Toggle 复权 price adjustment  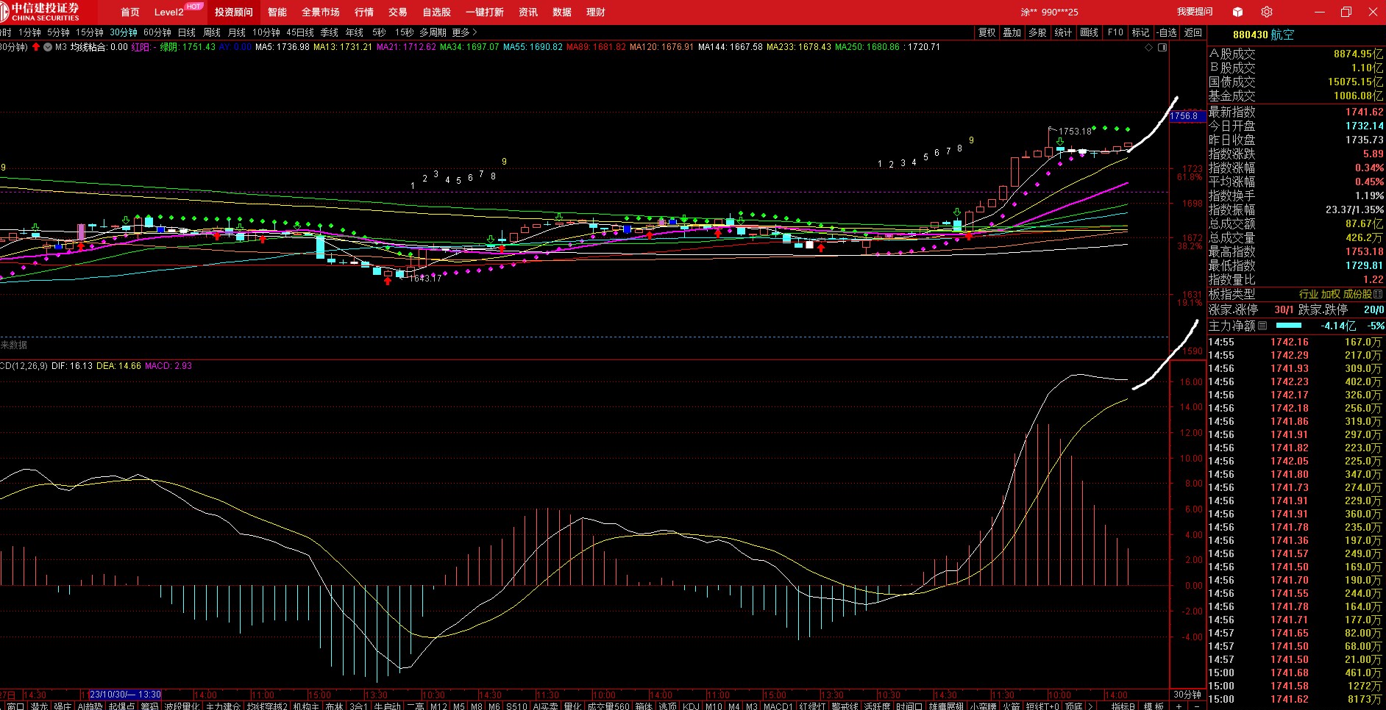pyautogui.click(x=987, y=32)
